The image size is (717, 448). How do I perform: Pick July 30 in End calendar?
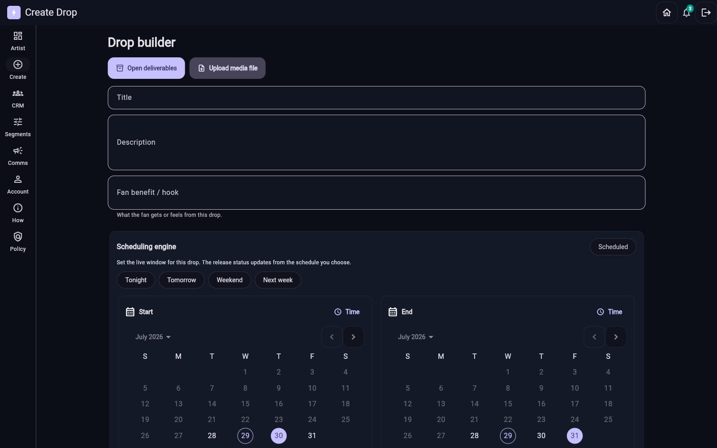[541, 435]
